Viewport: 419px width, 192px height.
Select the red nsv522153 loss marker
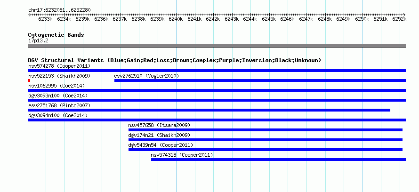pos(29,80)
